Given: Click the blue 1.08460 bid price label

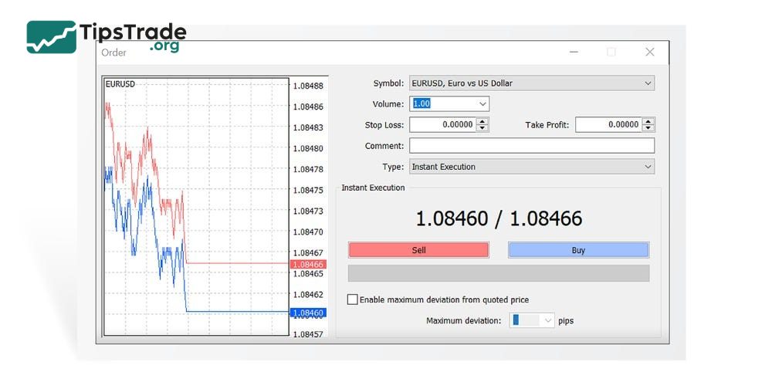Looking at the screenshot, I should pyautogui.click(x=308, y=313).
